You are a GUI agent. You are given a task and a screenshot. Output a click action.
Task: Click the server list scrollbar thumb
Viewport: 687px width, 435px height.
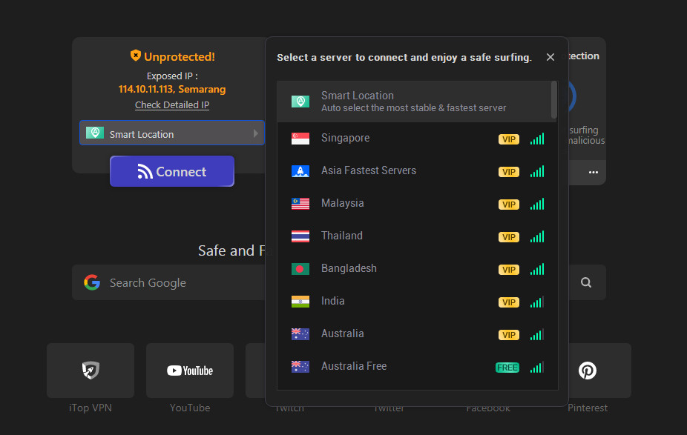(553, 100)
